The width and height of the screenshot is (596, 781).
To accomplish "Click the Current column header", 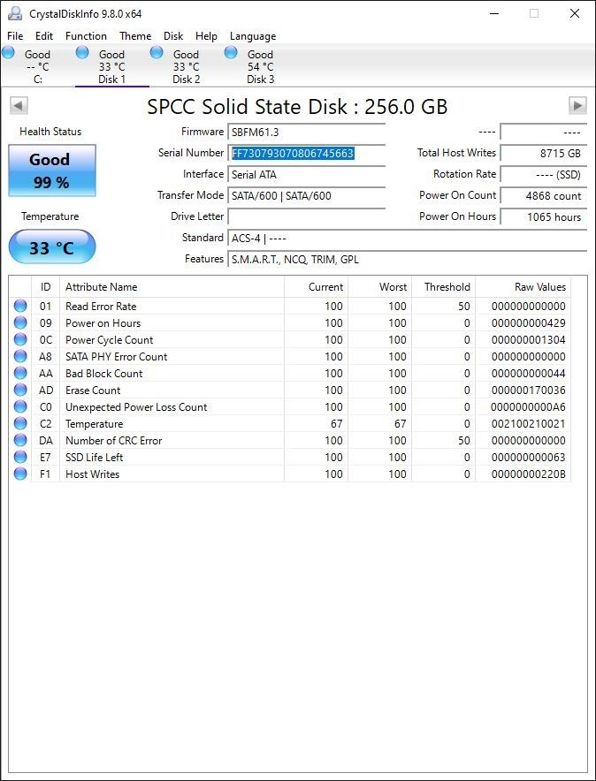I will click(x=316, y=287).
